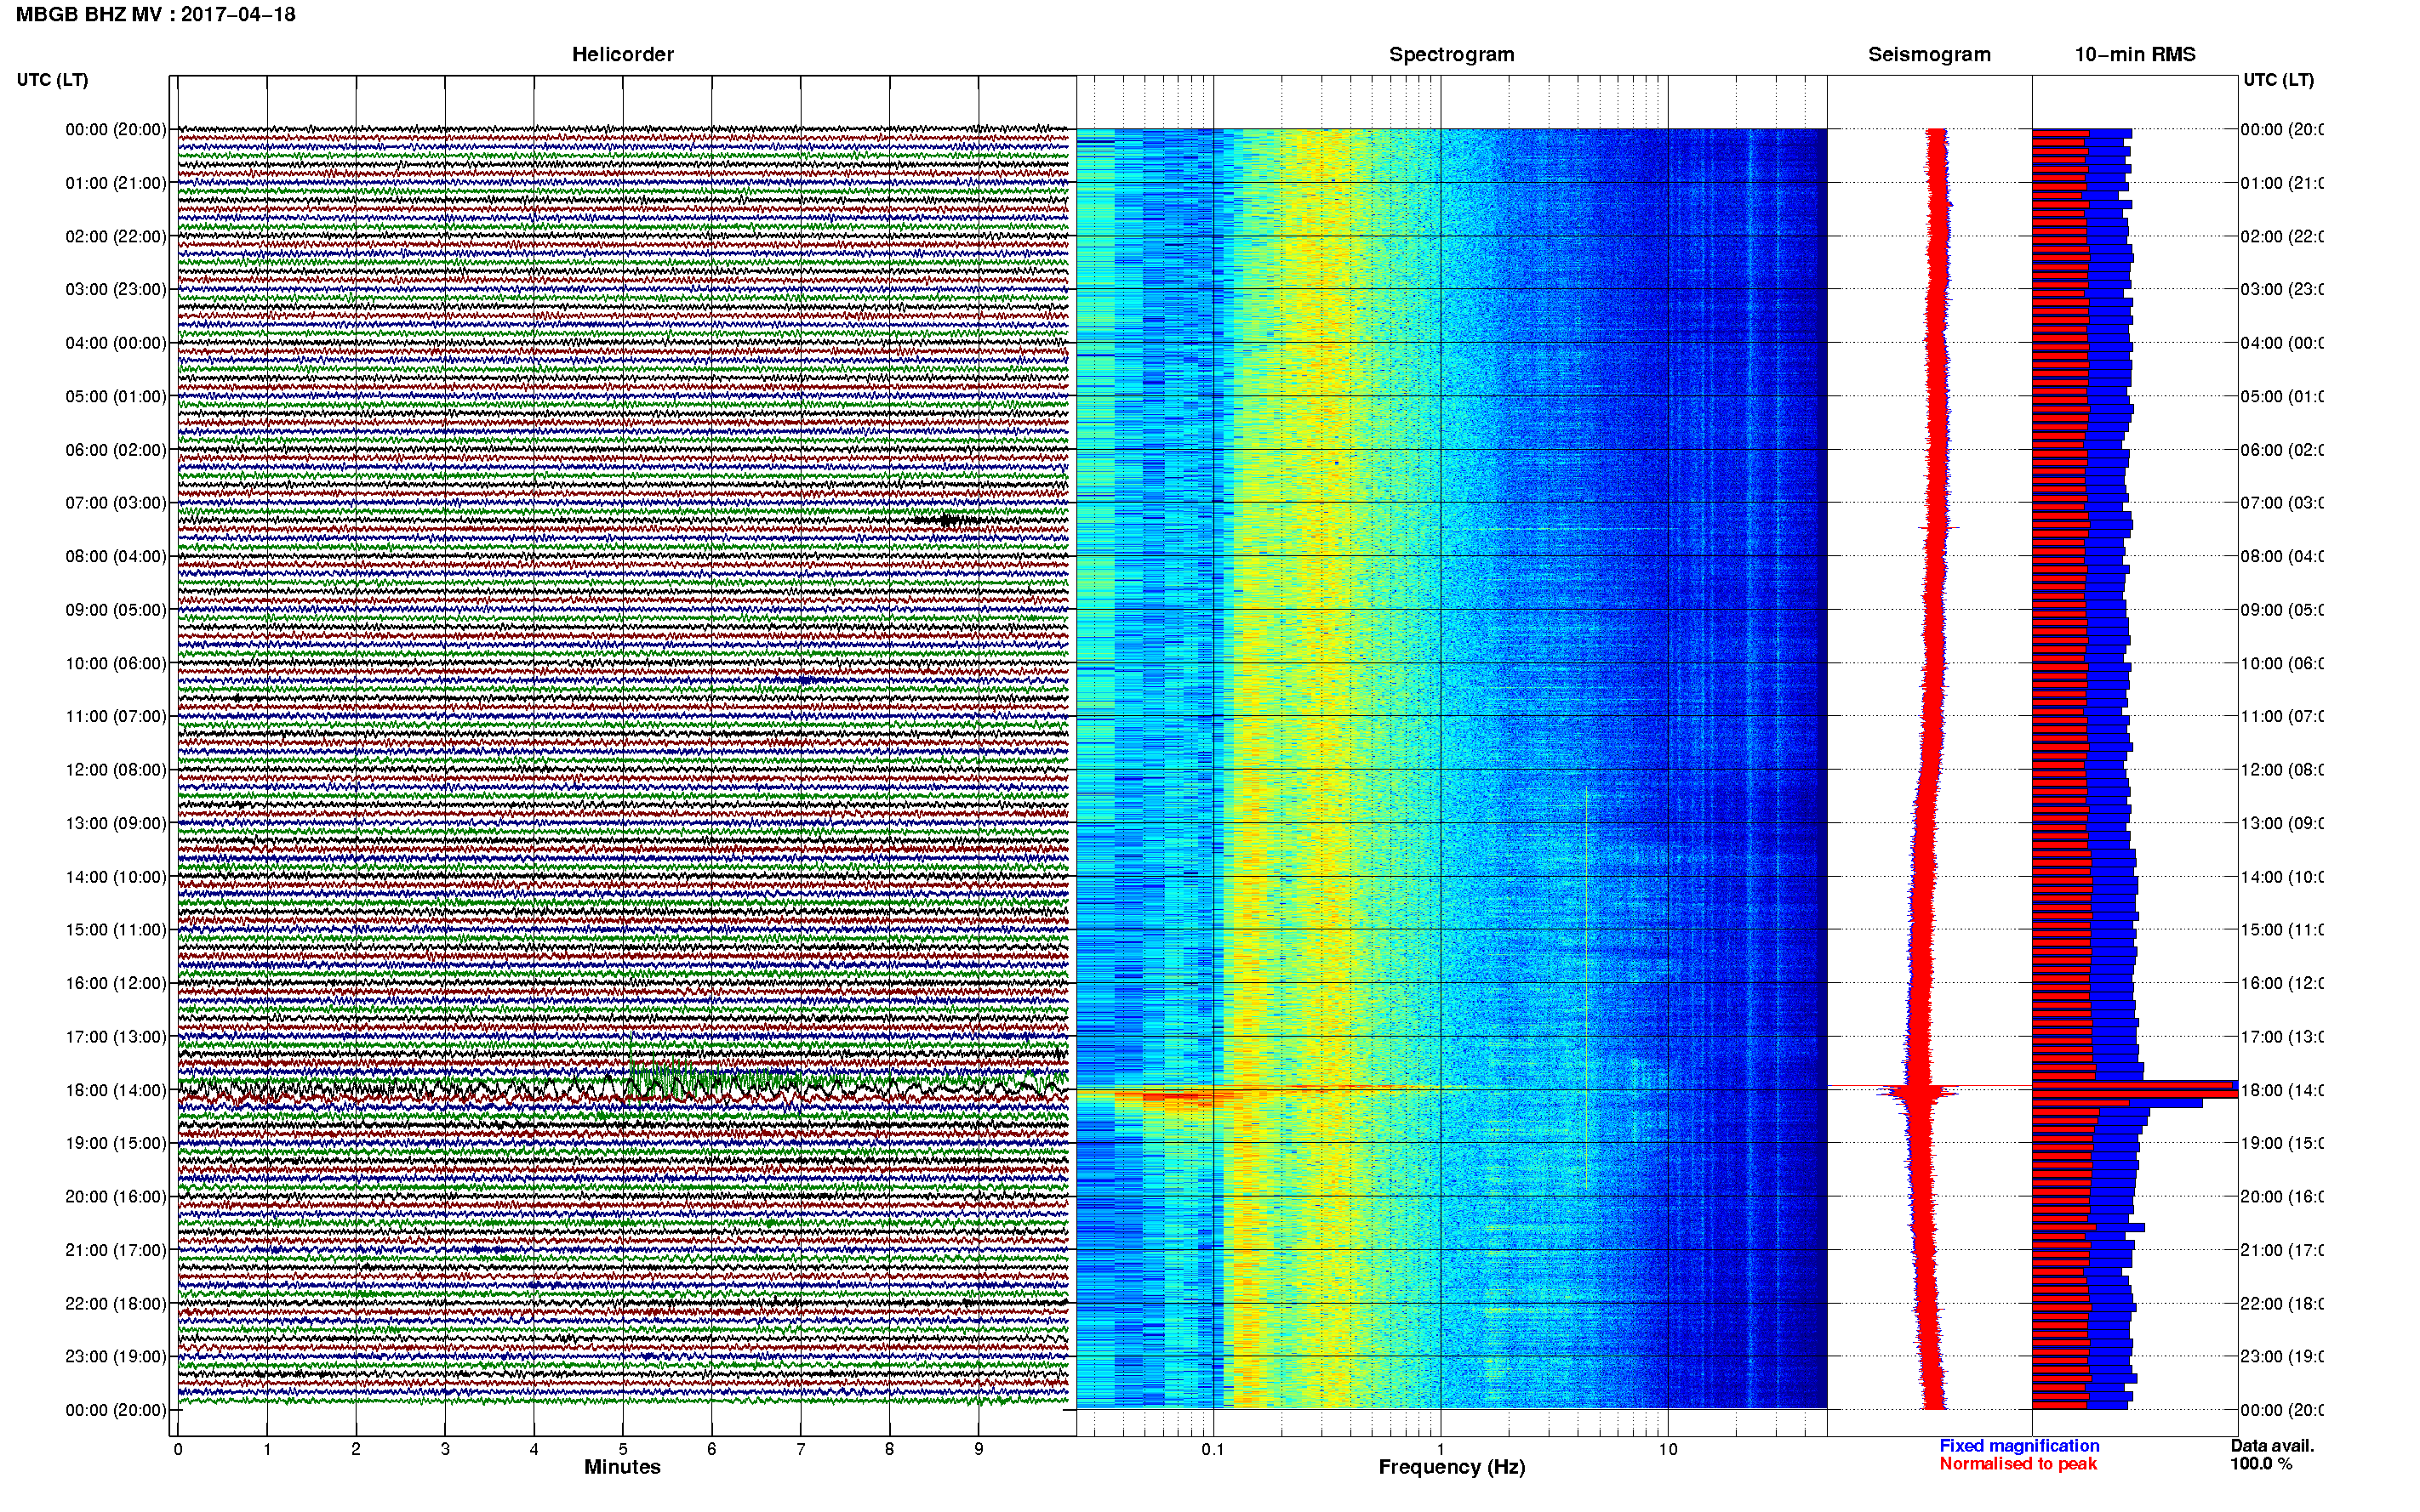
Task: Click the left 01:00 (21:00) time label
Action: pos(116,183)
